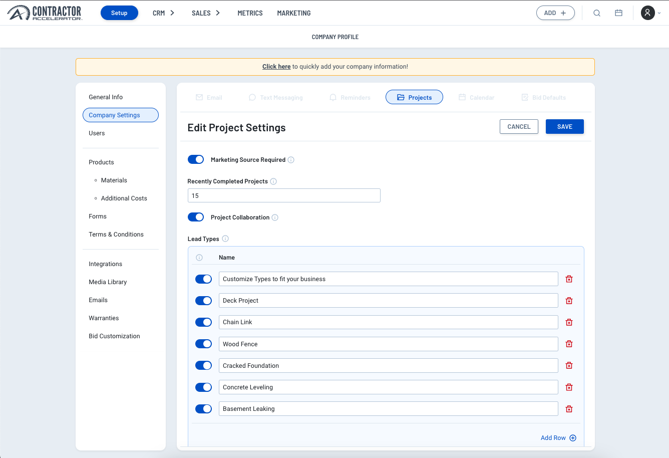Click the Add Row link
This screenshot has height=458, width=669.
(553, 437)
